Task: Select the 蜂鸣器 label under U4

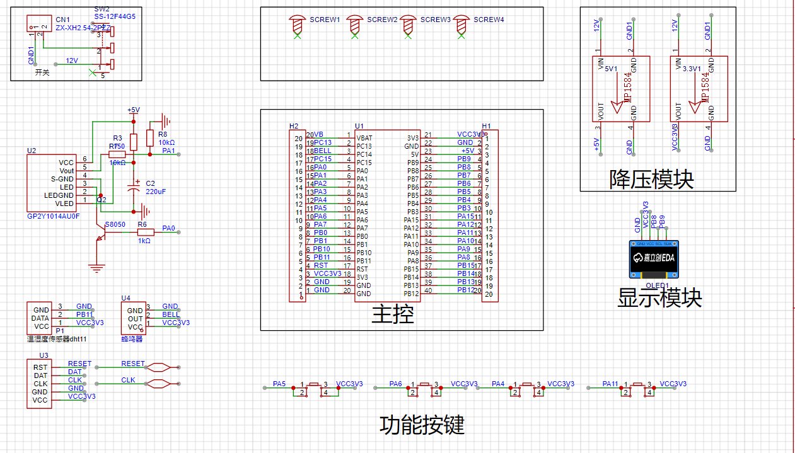Action: [x=132, y=339]
